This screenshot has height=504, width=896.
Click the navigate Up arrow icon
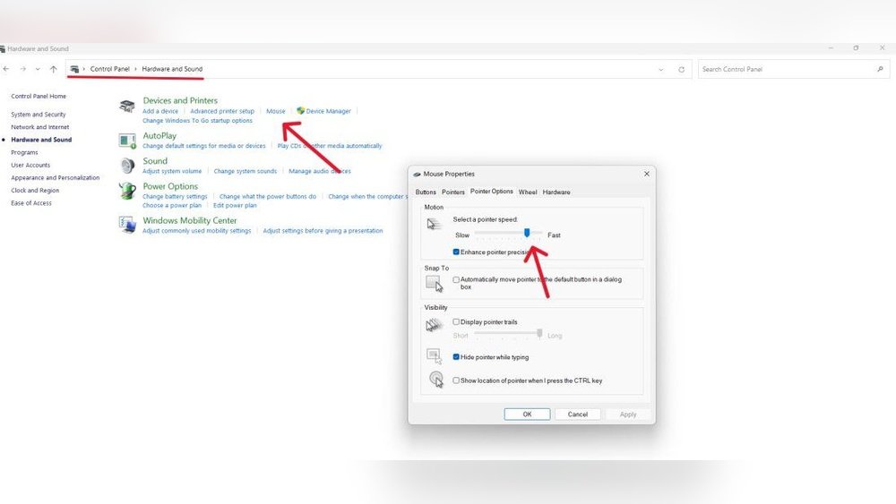click(54, 69)
